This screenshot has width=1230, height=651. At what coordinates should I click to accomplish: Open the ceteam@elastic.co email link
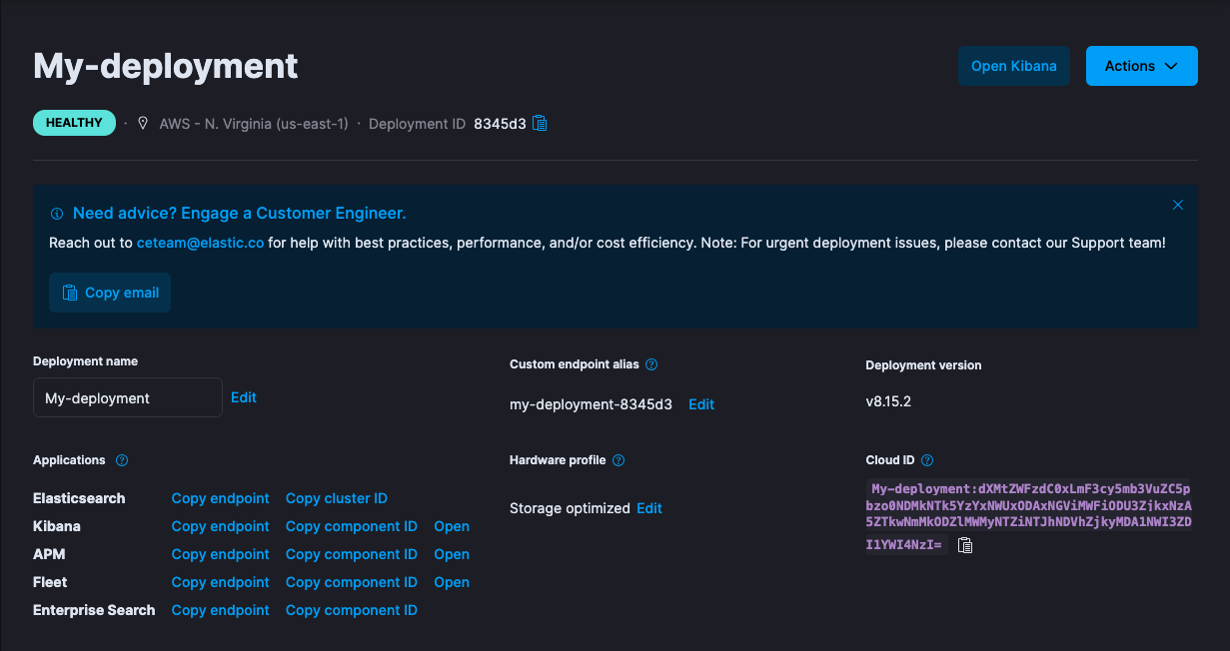pyautogui.click(x=200, y=243)
